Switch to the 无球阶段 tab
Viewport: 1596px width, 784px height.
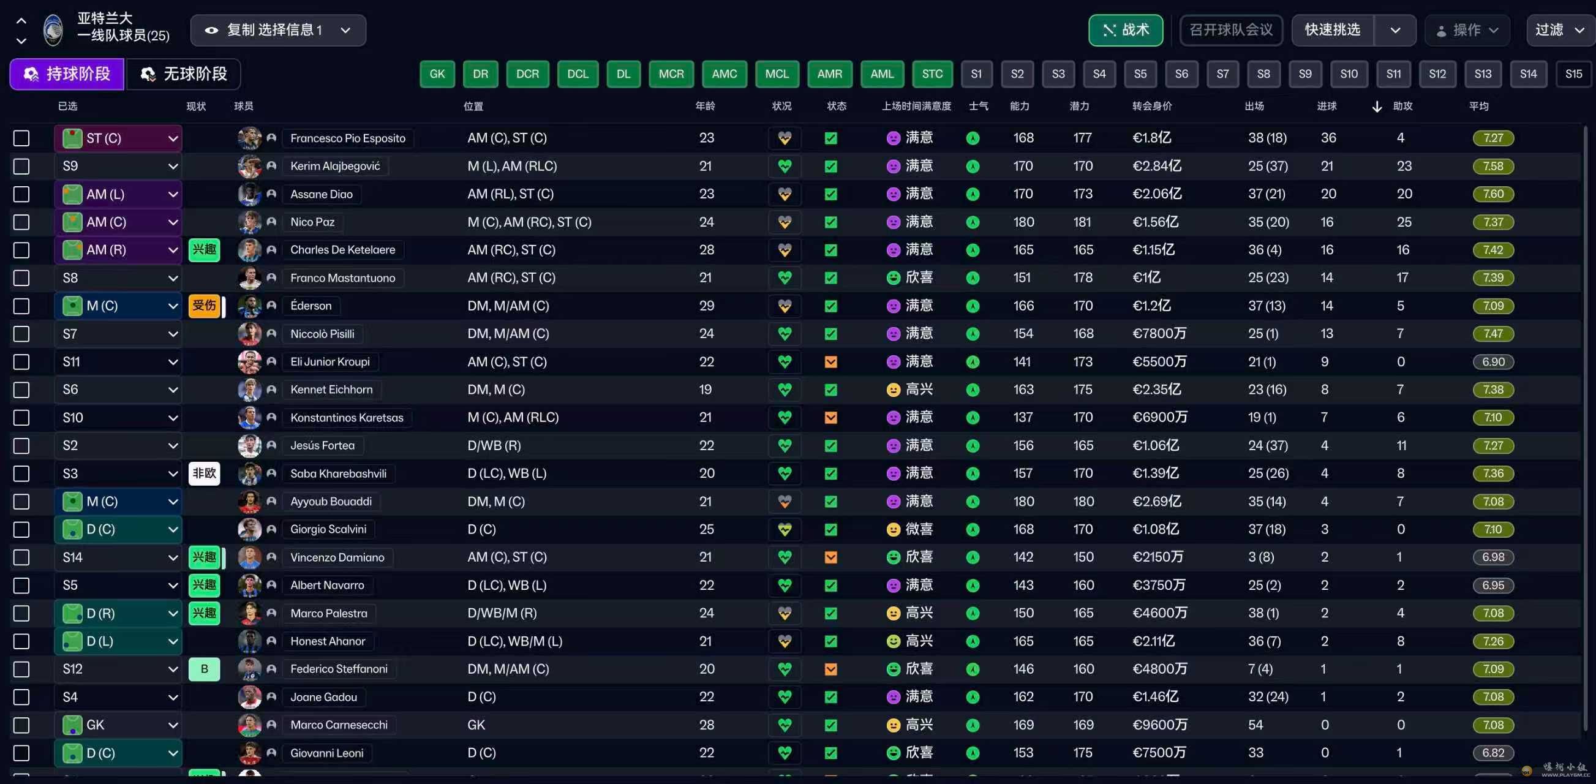coord(184,74)
